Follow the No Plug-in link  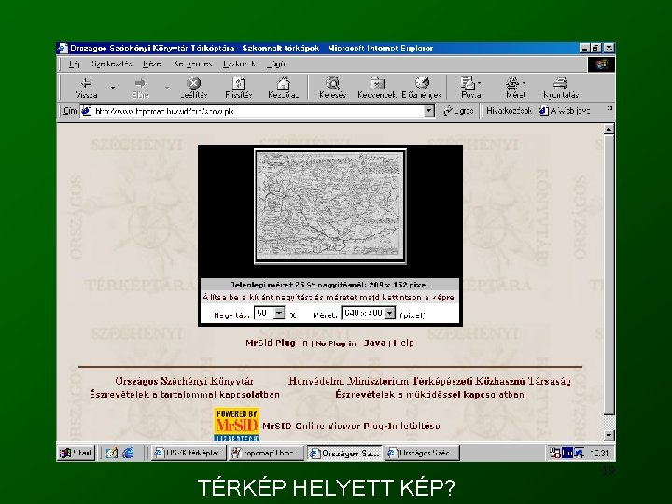336,343
